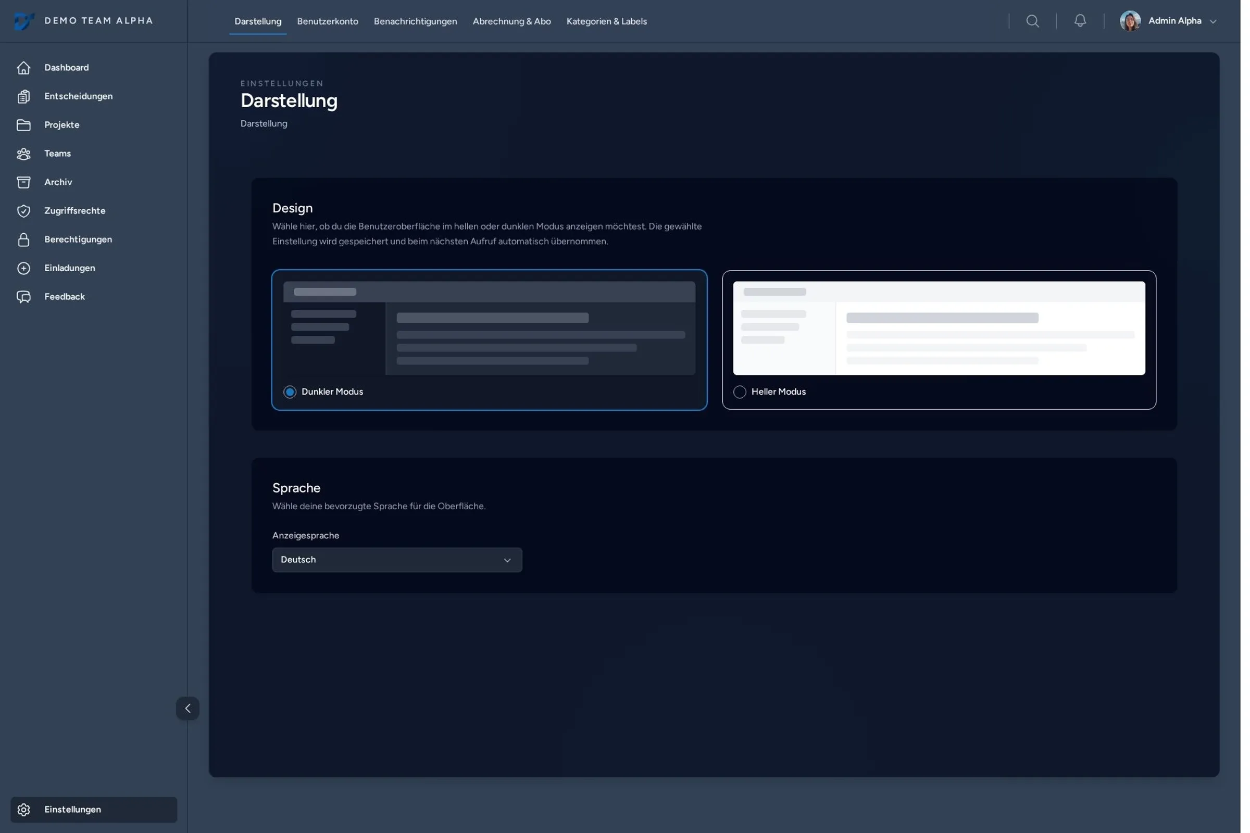Expand the Admin Alpha user menu
The image size is (1250, 833).
1174,21
